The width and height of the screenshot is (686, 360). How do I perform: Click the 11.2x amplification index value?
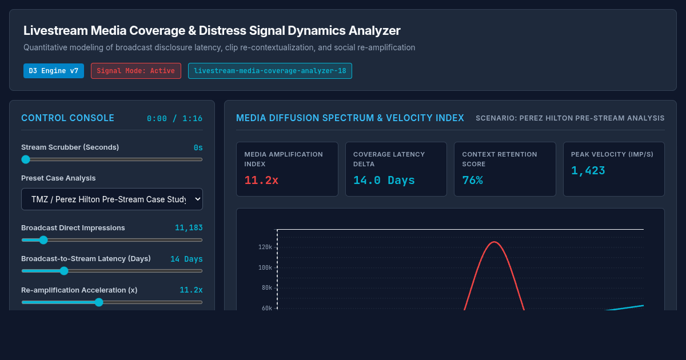261,181
